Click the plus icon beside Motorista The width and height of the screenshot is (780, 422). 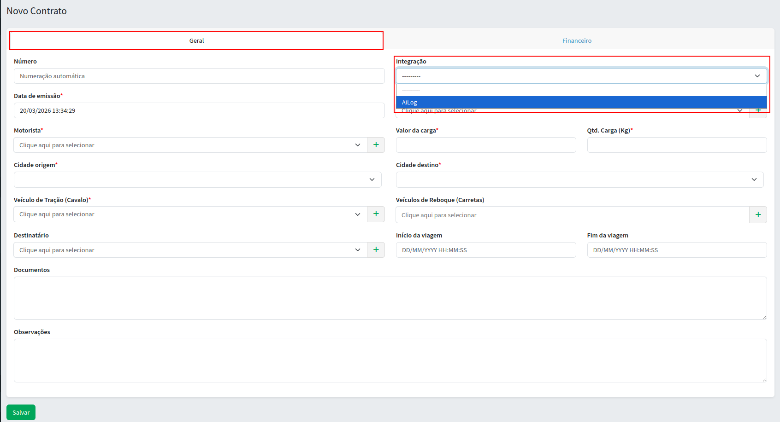[376, 145]
